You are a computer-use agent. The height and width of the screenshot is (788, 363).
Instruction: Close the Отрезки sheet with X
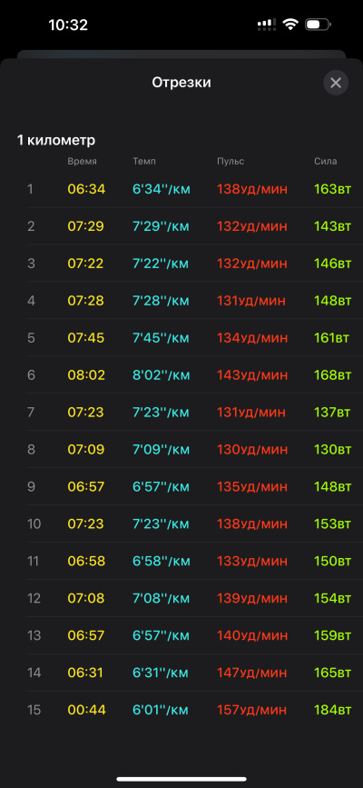(336, 83)
